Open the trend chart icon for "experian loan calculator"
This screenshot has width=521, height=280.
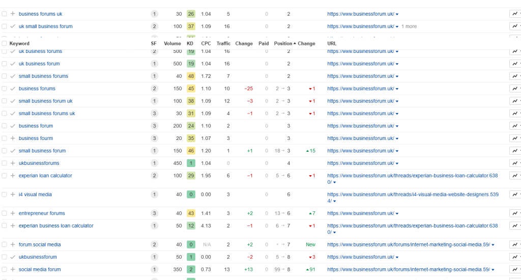tap(515, 176)
